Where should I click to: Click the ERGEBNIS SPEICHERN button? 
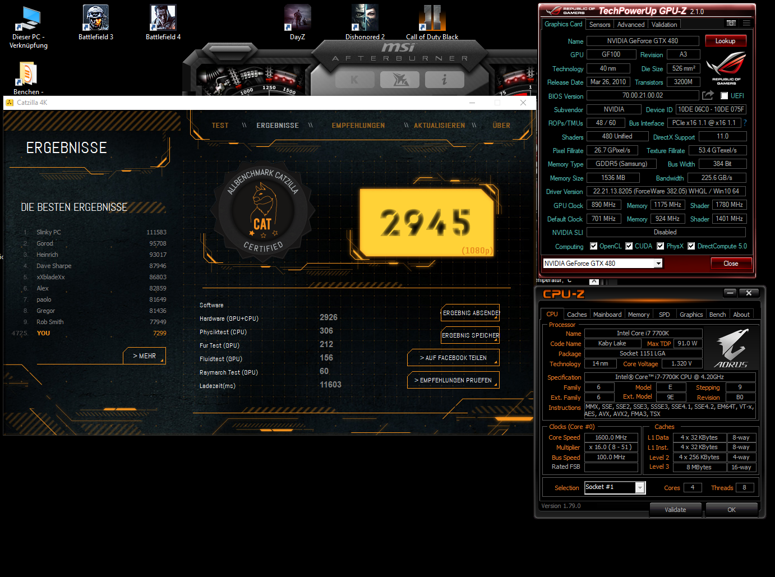coord(470,335)
